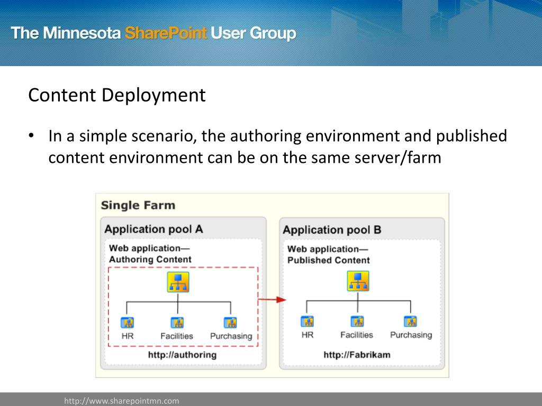
Task: Click the Purchasing label under Authoring Content
Action: (231, 336)
